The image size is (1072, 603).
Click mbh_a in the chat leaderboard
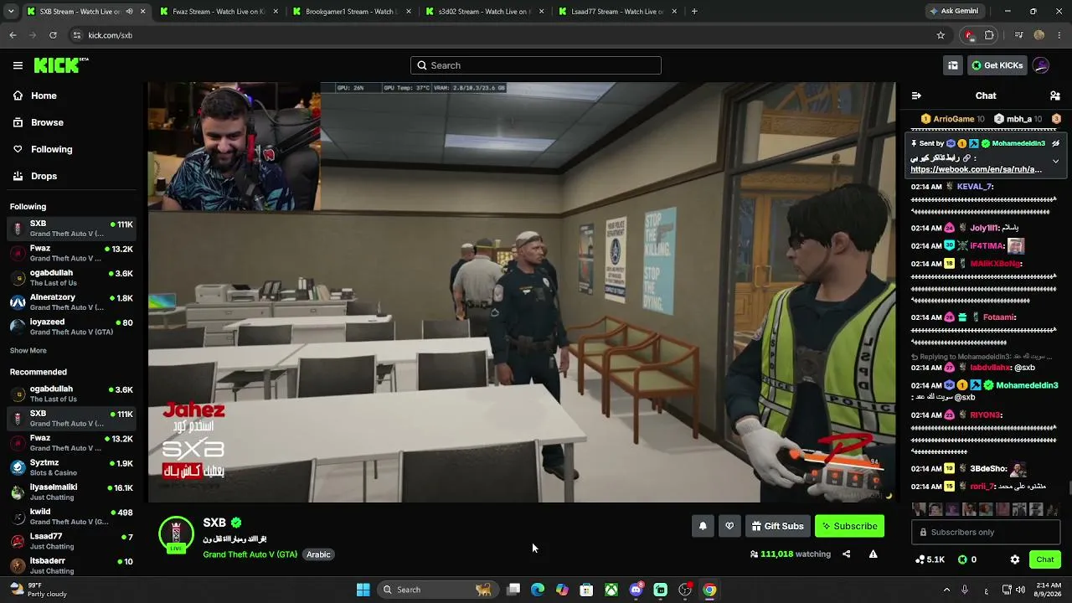coord(1019,119)
